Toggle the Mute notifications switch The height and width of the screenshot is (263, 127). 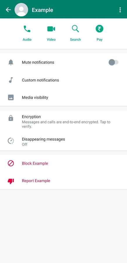click(x=114, y=63)
